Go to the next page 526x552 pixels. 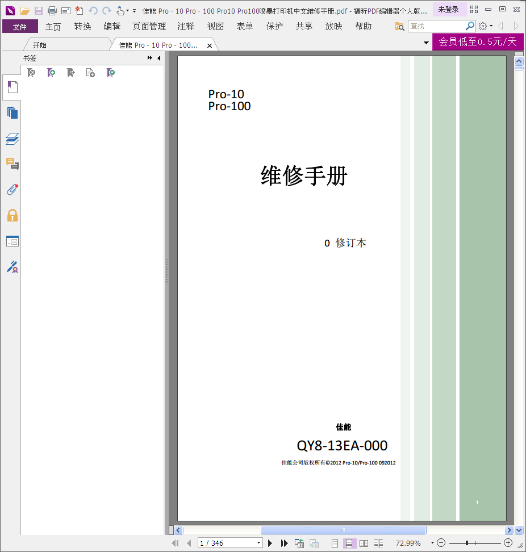[x=270, y=543]
